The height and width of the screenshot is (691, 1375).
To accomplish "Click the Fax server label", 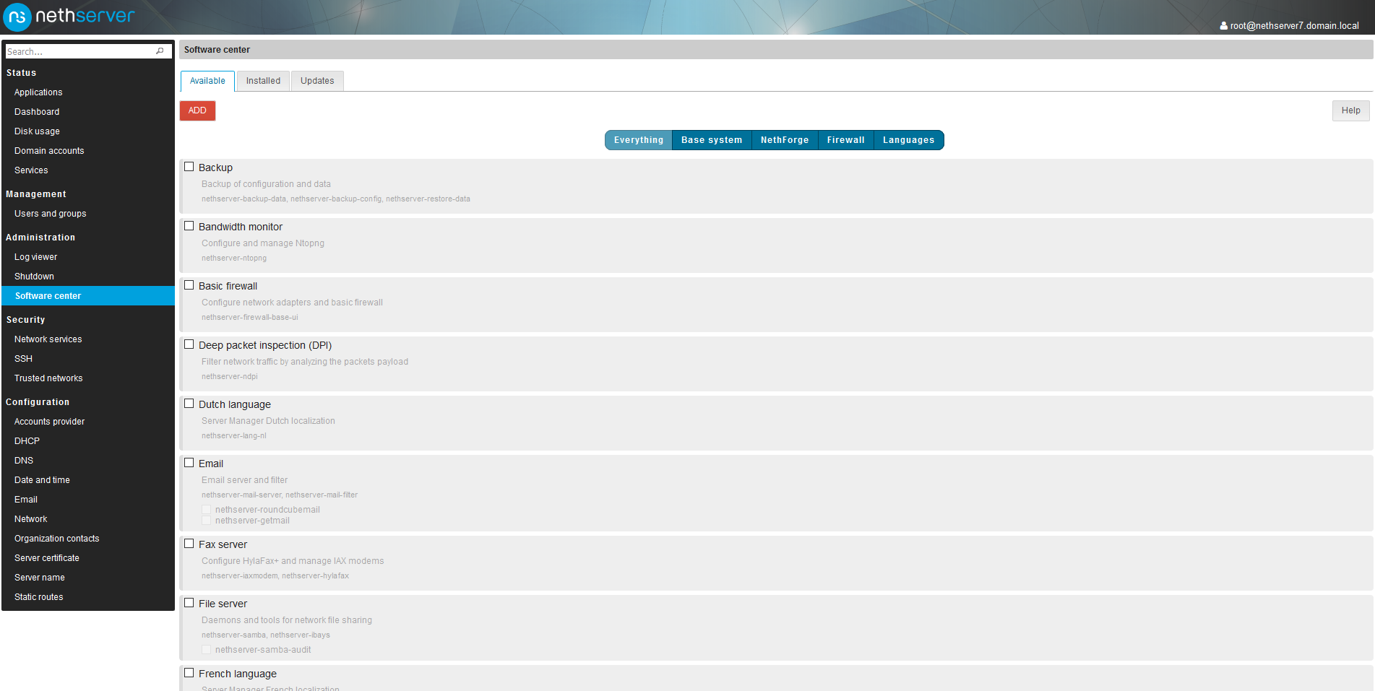I will click(x=223, y=544).
